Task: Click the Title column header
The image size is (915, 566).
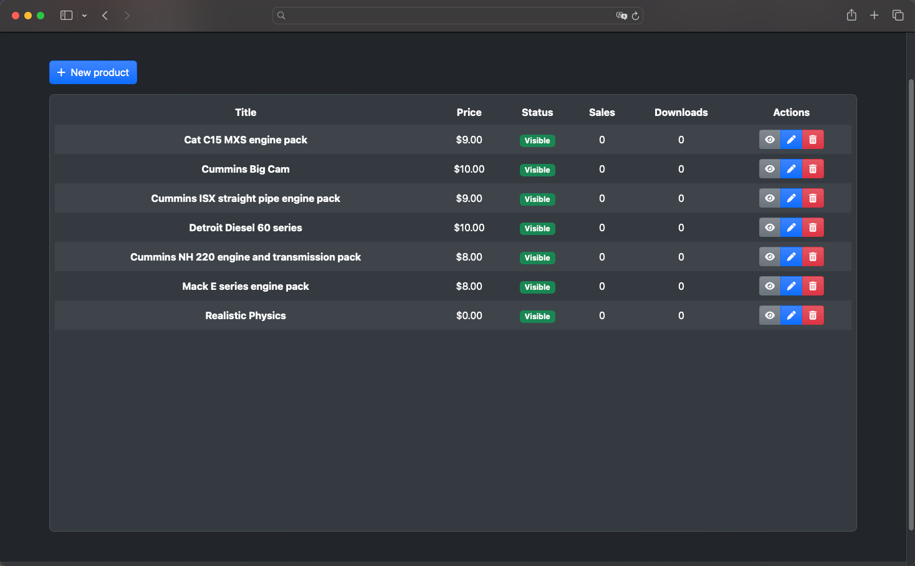Action: coord(246,112)
